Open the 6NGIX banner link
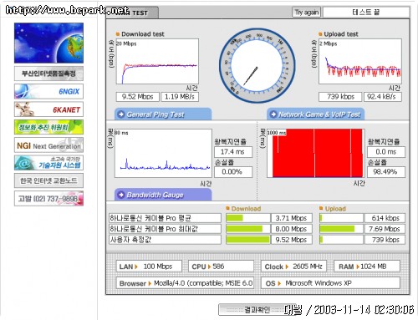The image size is (418, 320). click(48, 91)
